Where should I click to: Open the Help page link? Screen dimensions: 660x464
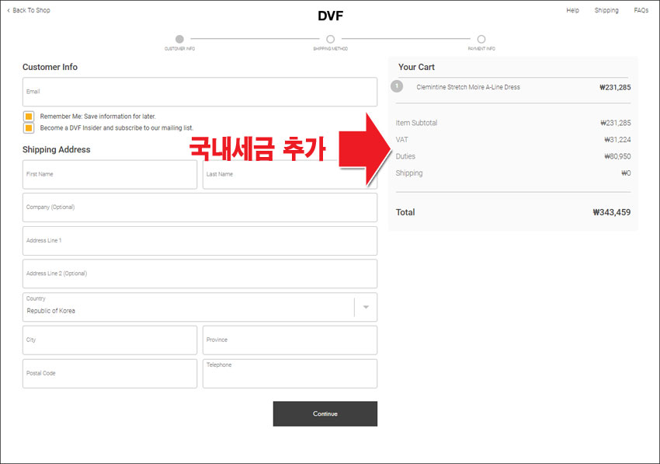pyautogui.click(x=572, y=10)
